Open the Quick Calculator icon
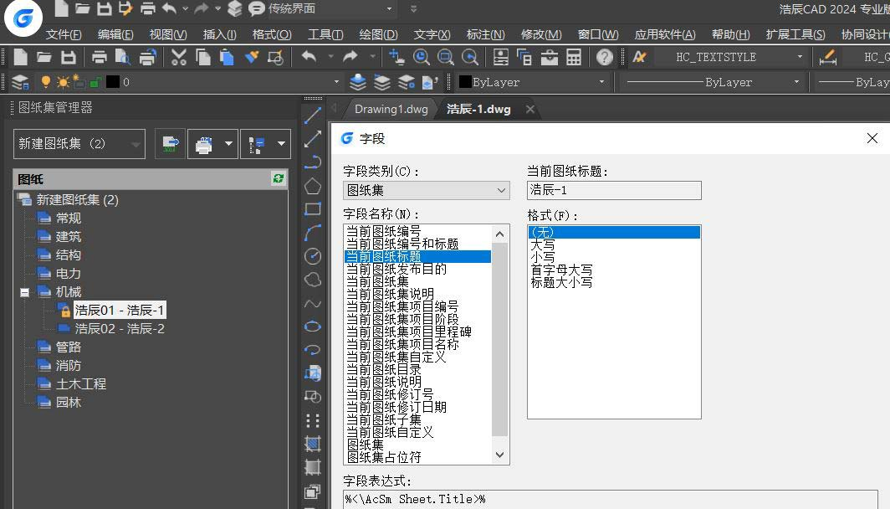Image resolution: width=890 pixels, height=509 pixels. coord(574,57)
